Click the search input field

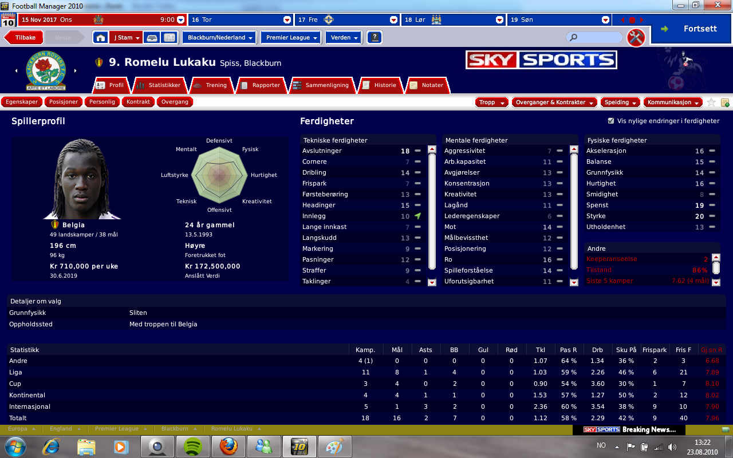point(594,38)
